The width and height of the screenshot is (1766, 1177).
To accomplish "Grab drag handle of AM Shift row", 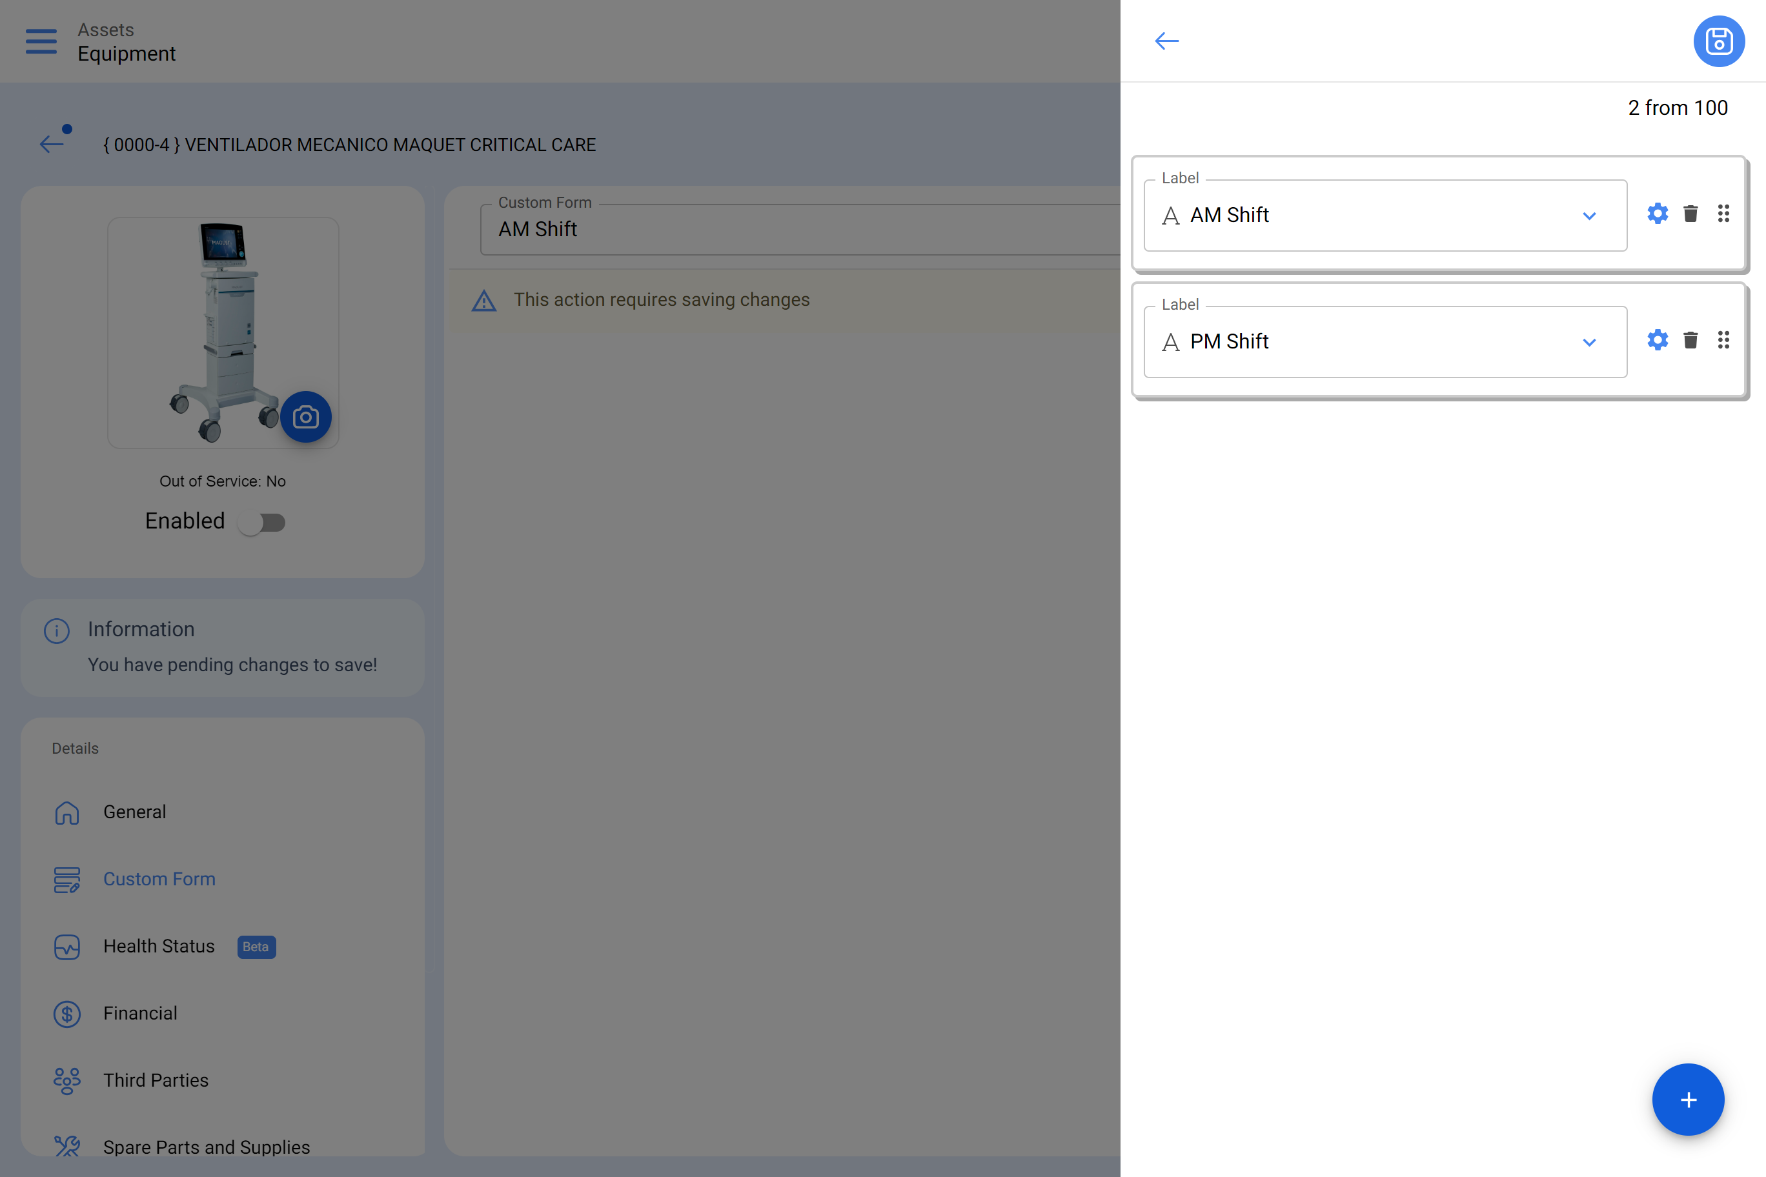I will tap(1723, 214).
